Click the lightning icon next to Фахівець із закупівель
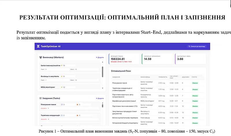The height and width of the screenshot is (136, 231). coord(62,76)
